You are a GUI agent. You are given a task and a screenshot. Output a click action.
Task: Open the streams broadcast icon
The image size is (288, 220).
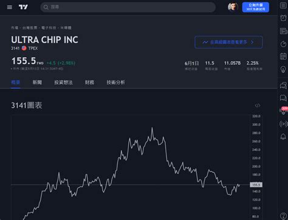click(x=283, y=124)
